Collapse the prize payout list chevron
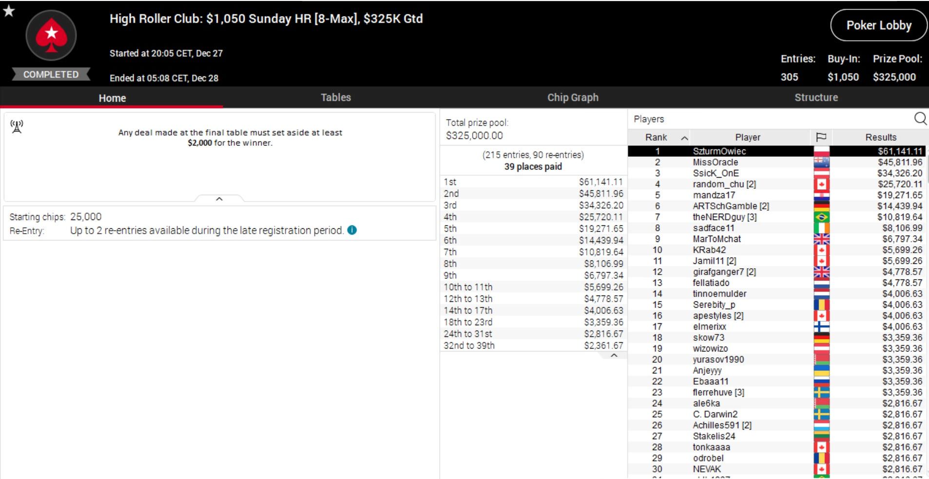The image size is (929, 479). (x=614, y=355)
